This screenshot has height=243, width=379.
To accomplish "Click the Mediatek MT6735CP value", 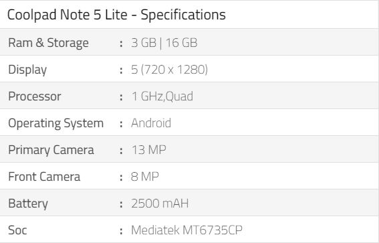I will [186, 230].
